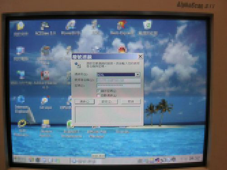Focus the 密碼 password field

[x=118, y=86]
